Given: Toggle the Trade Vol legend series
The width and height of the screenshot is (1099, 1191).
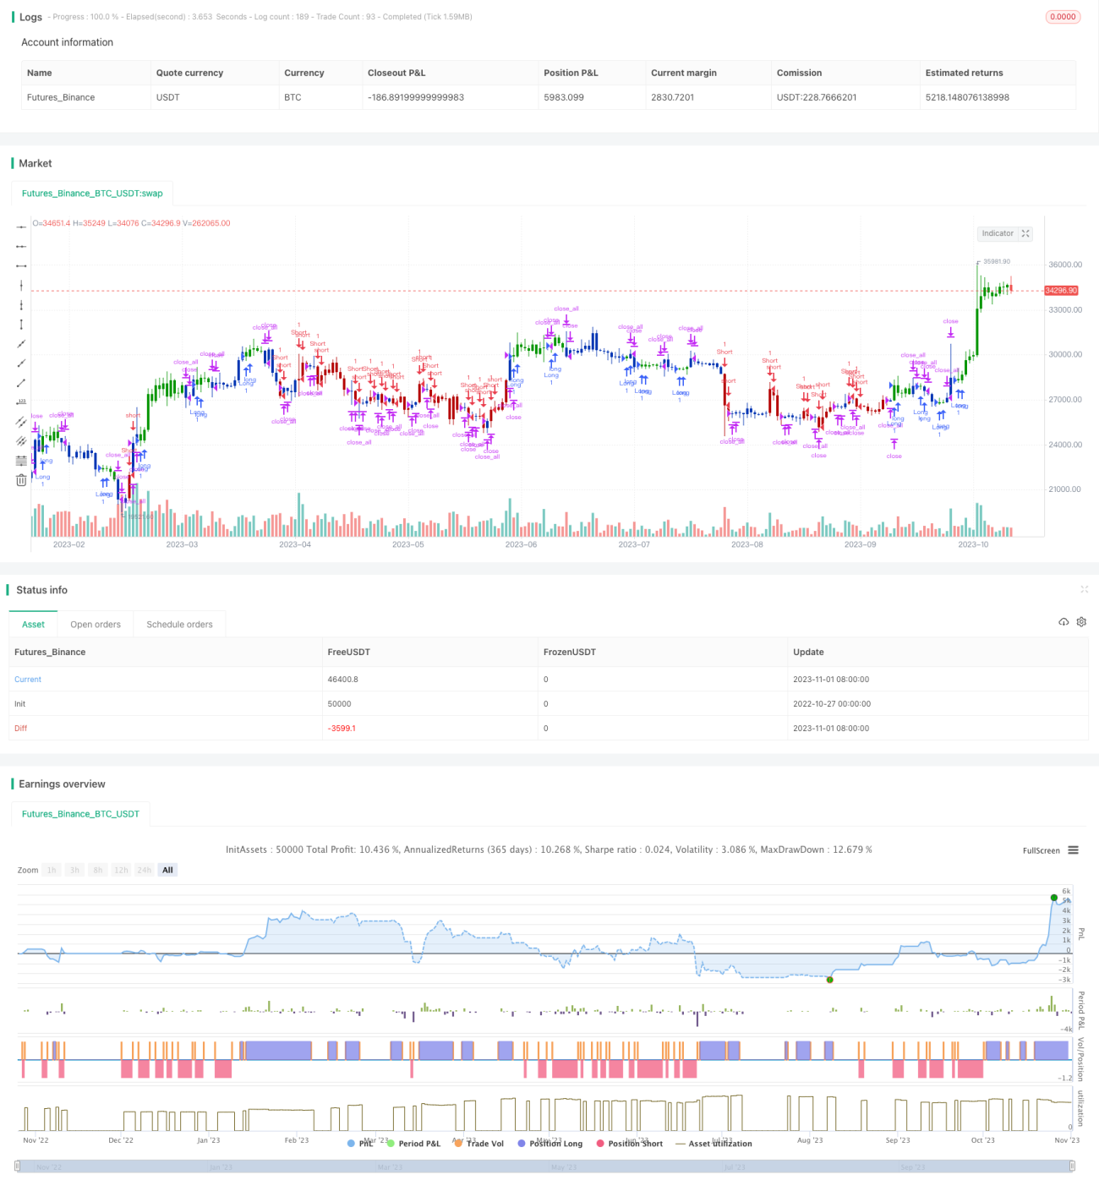Looking at the screenshot, I should point(478,1144).
